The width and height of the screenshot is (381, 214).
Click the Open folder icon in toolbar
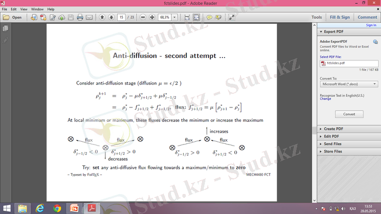6,17
